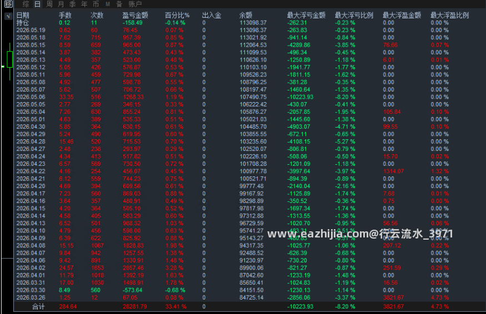This screenshot has height=314, width=486.
Task: Select the 日 daily tab
Action: click(x=37, y=4)
